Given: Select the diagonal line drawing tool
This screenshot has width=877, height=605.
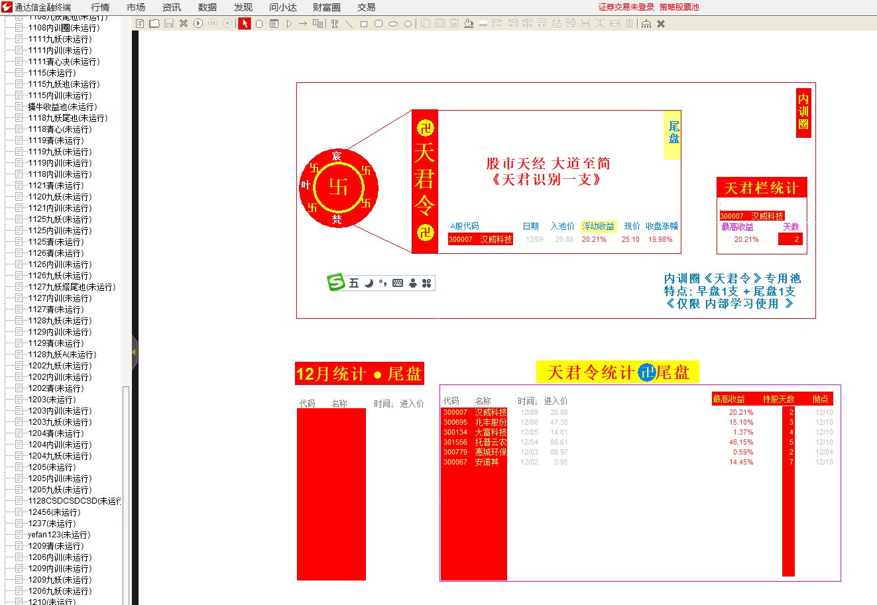Looking at the screenshot, I should 349,24.
